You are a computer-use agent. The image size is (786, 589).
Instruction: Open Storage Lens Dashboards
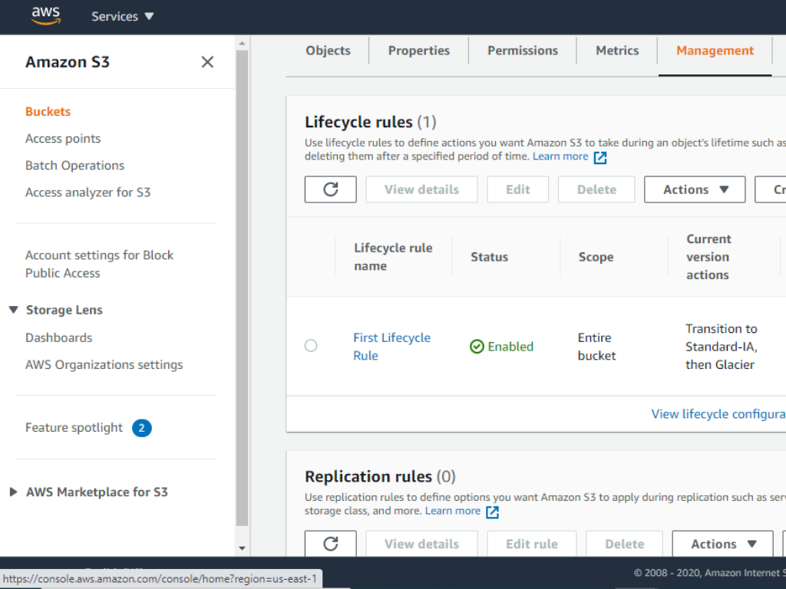click(58, 337)
